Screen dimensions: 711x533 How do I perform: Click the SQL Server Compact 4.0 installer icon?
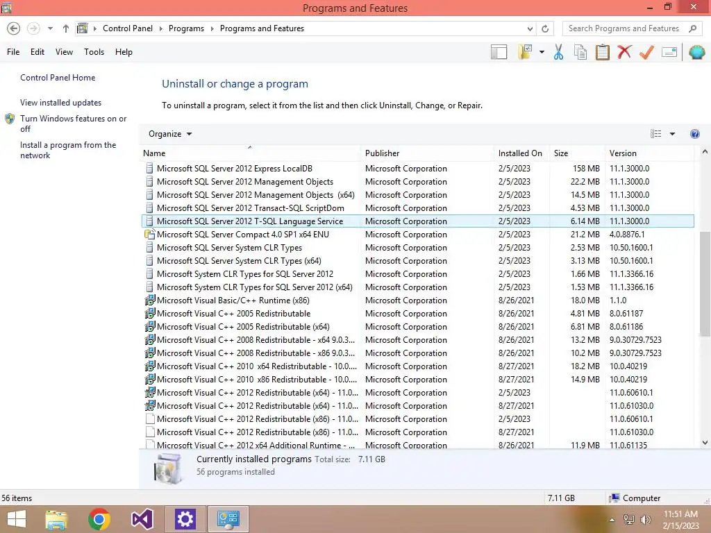[150, 235]
